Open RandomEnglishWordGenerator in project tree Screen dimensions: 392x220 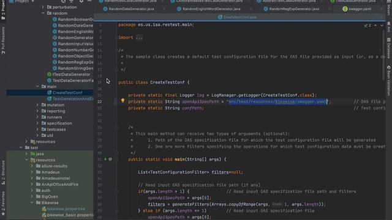click(x=73, y=31)
